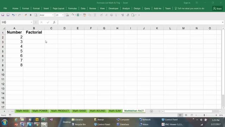Screen dimensions: 225x127
Task: Switch to the Math-POWER sheet tab
Action: 40,111
